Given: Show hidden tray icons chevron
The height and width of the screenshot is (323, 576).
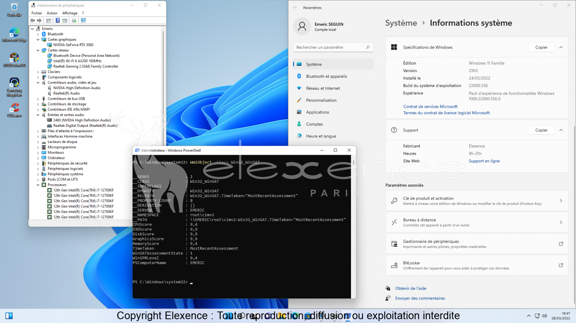Looking at the screenshot, I should click(529, 316).
